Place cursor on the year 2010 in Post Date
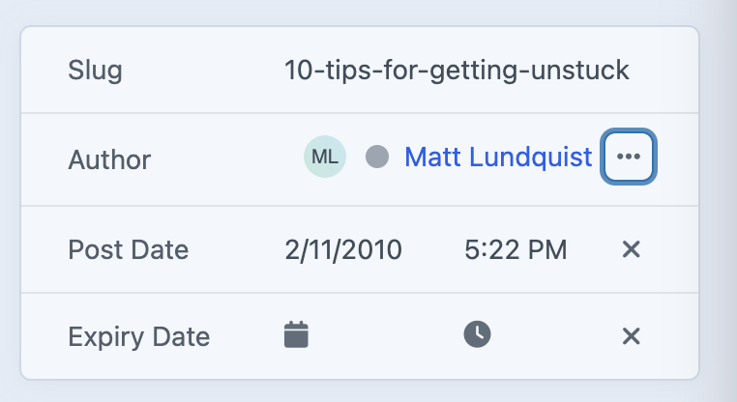The height and width of the screenshot is (402, 737). click(x=377, y=249)
